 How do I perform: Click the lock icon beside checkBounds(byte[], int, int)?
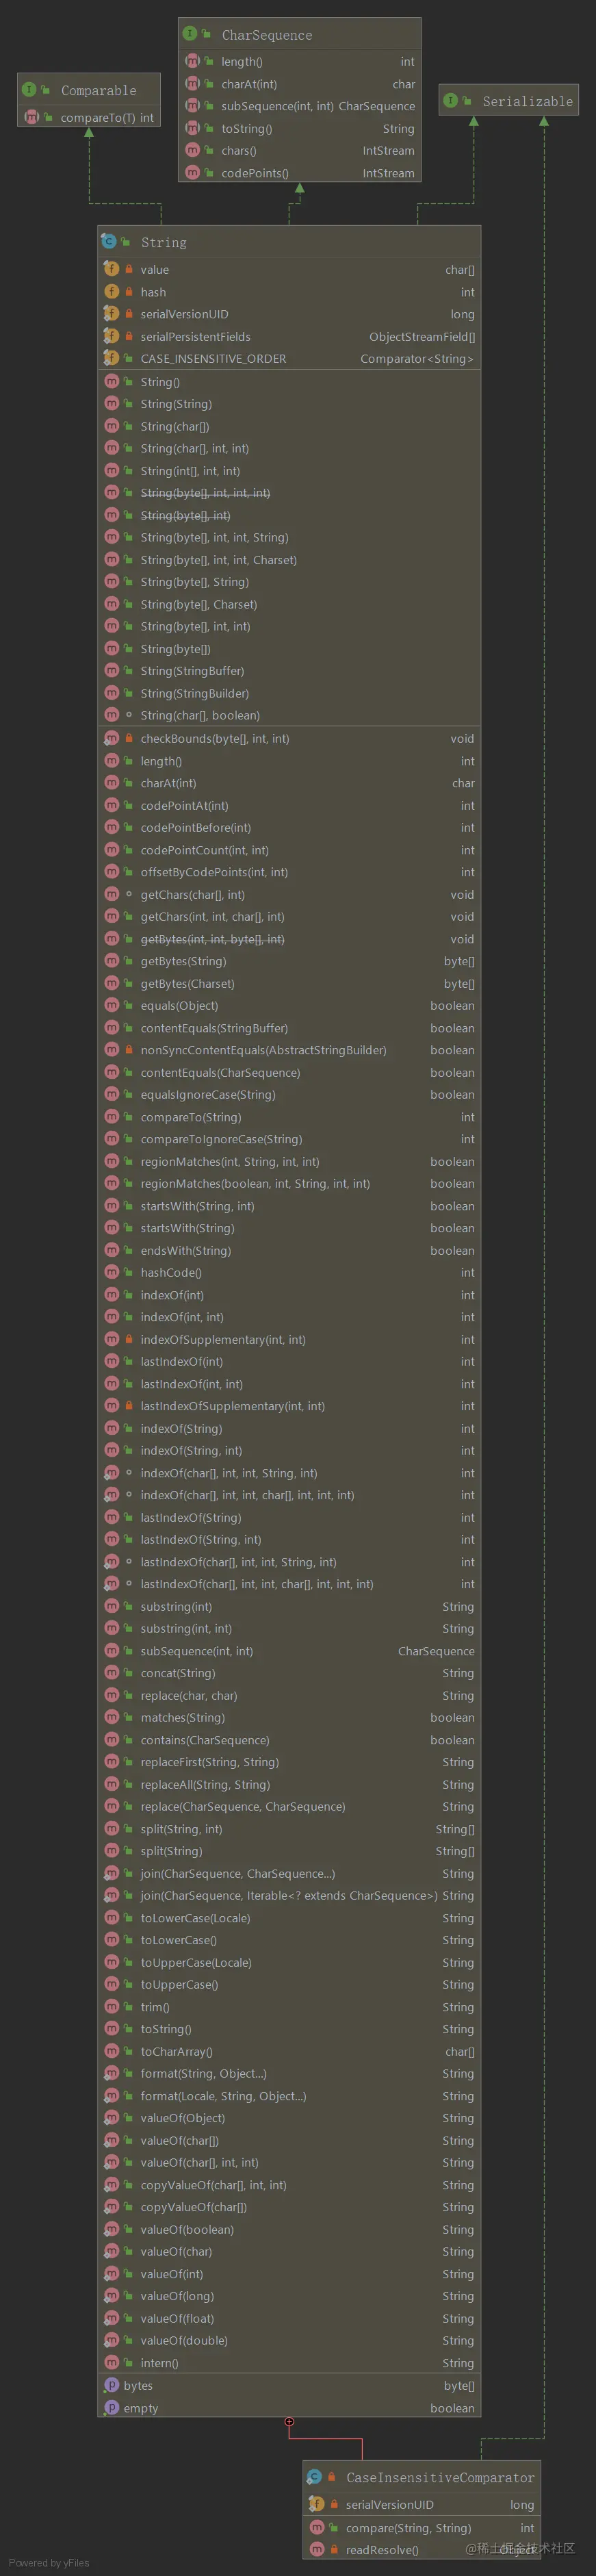coord(129,738)
